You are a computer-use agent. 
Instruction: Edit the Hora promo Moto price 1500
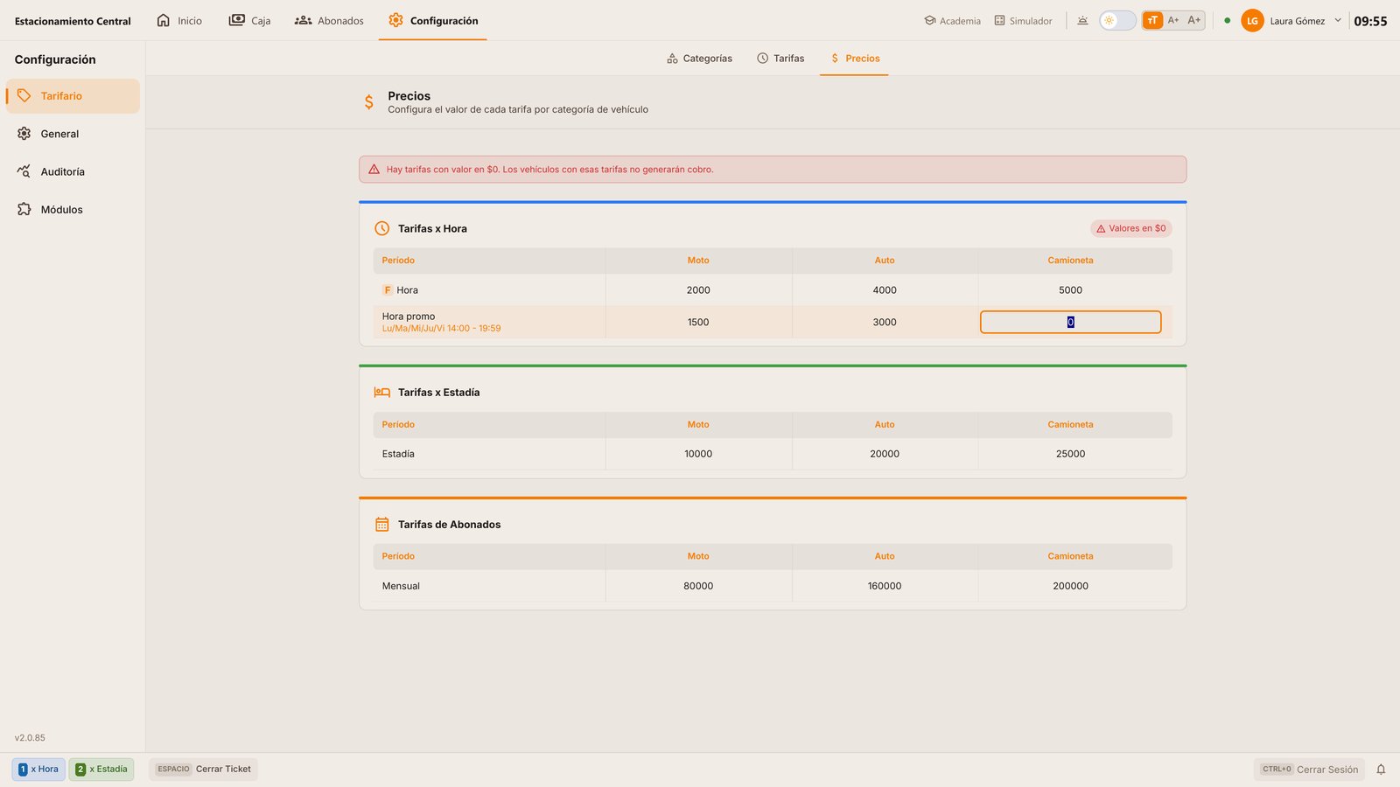pyautogui.click(x=698, y=322)
